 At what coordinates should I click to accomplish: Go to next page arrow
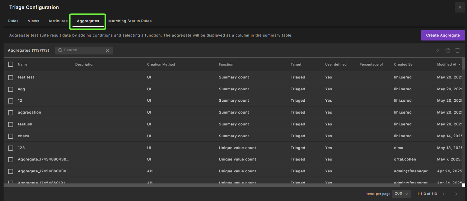coord(456,194)
